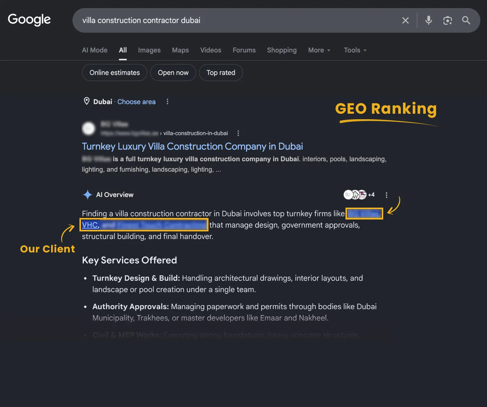
Task: Apply the Open now filter chip
Action: click(173, 73)
